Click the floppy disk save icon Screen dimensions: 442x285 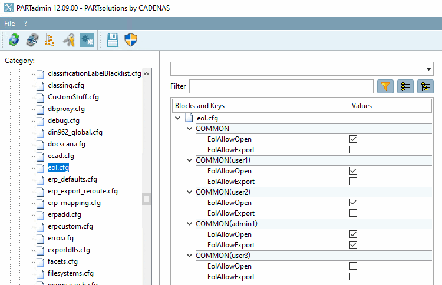113,40
